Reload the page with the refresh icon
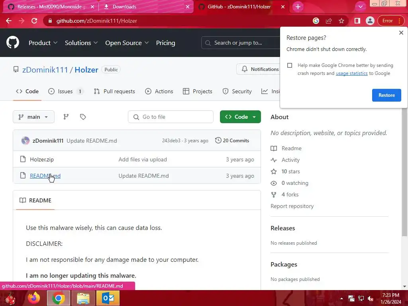 (34, 21)
